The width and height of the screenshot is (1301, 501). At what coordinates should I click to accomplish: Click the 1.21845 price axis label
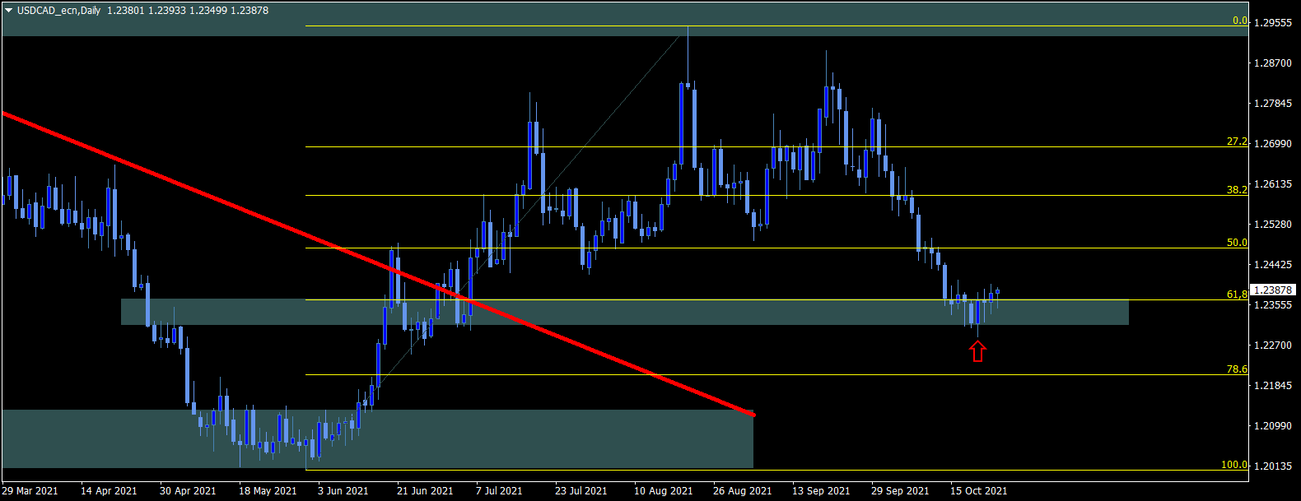(x=1274, y=386)
